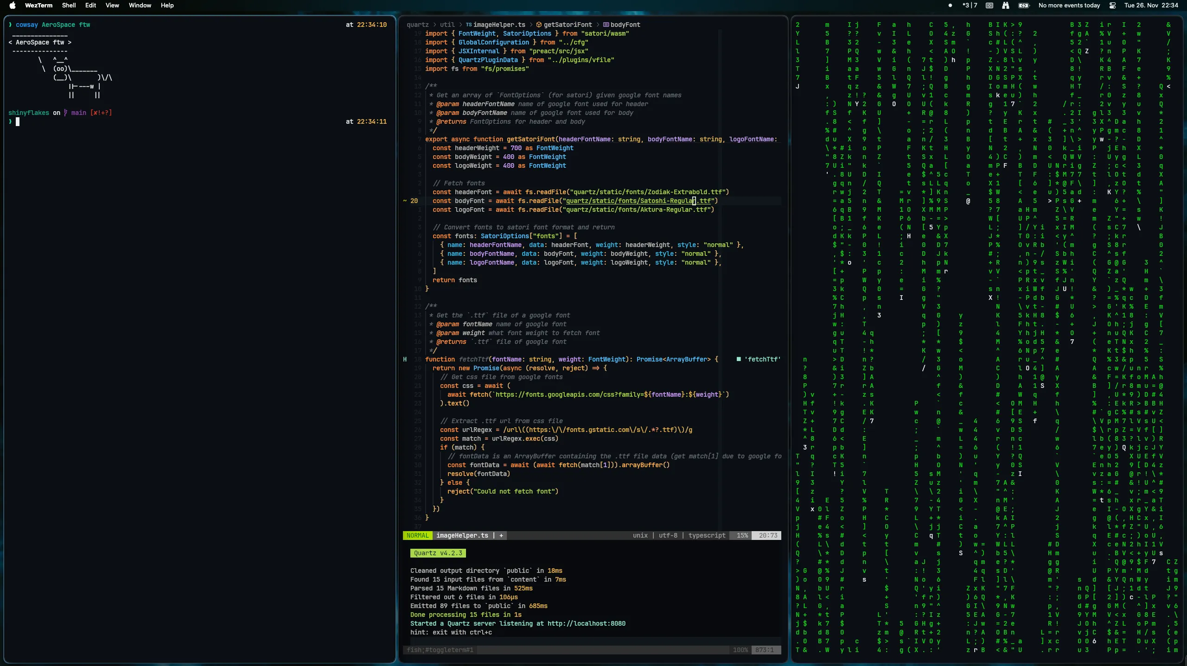Click the quartz breadcrumb folder
1187x666 pixels.
tap(417, 25)
